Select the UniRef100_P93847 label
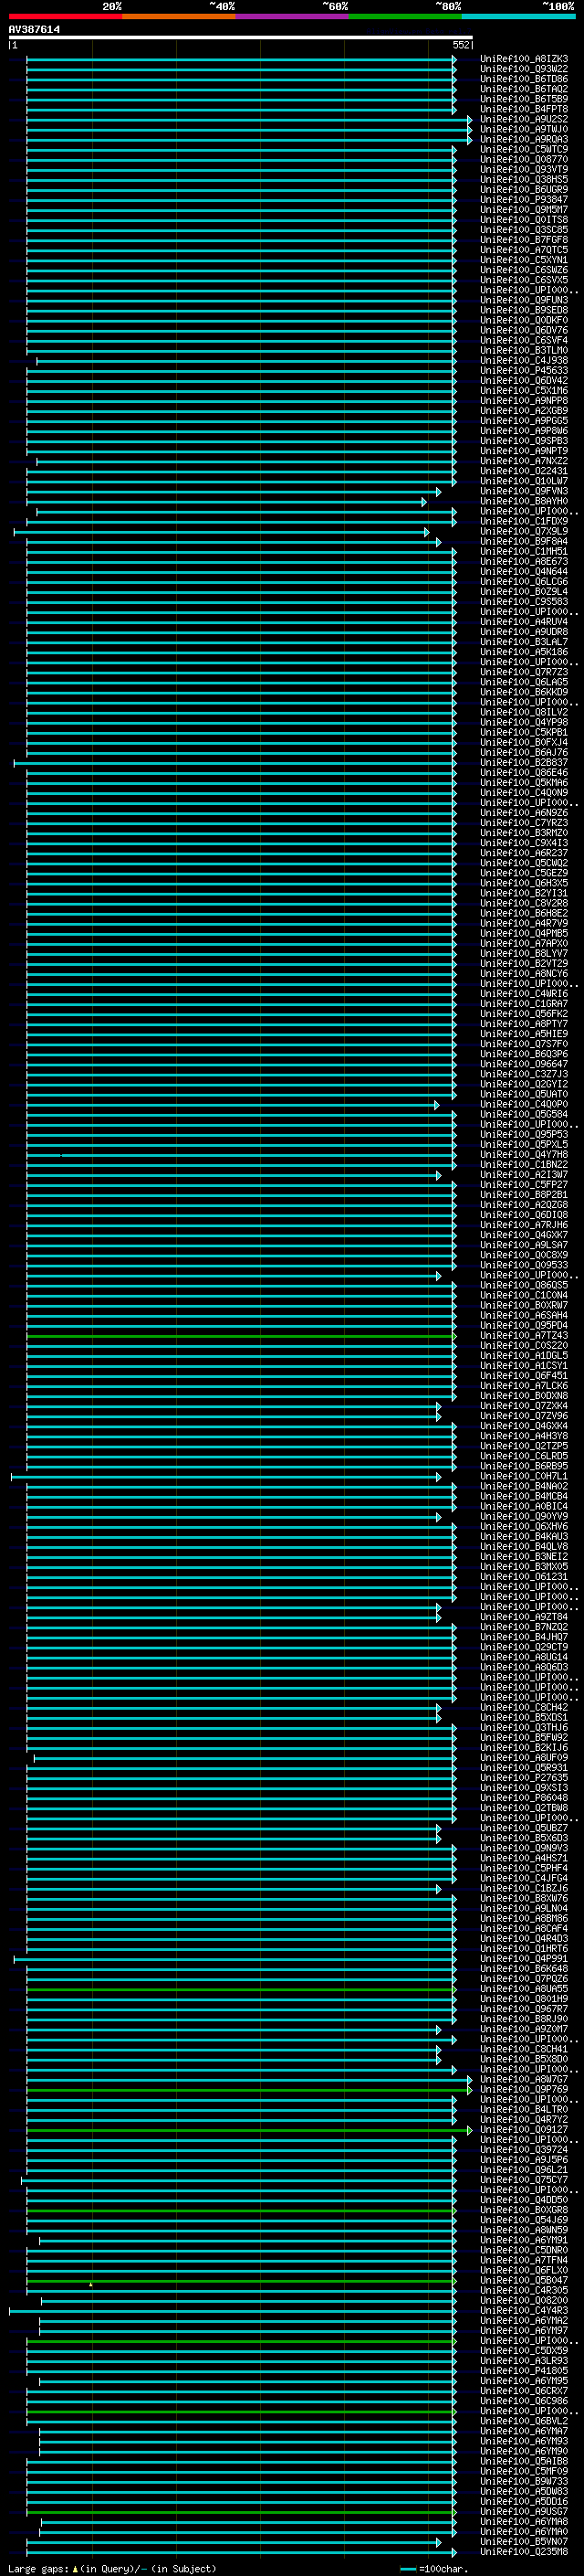 pos(524,199)
